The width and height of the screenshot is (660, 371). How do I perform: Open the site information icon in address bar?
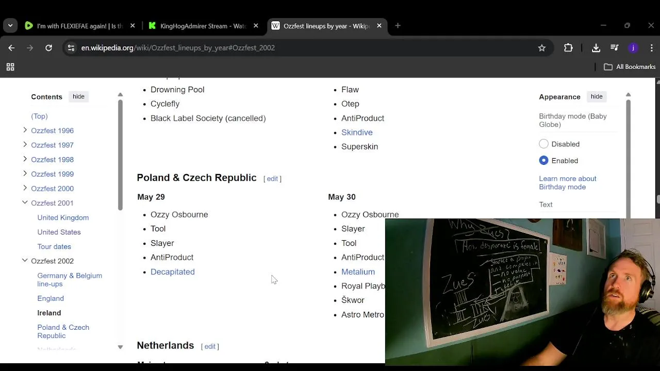click(71, 48)
